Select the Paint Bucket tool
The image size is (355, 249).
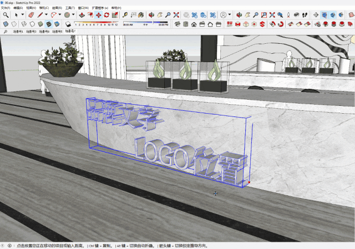point(141,15)
